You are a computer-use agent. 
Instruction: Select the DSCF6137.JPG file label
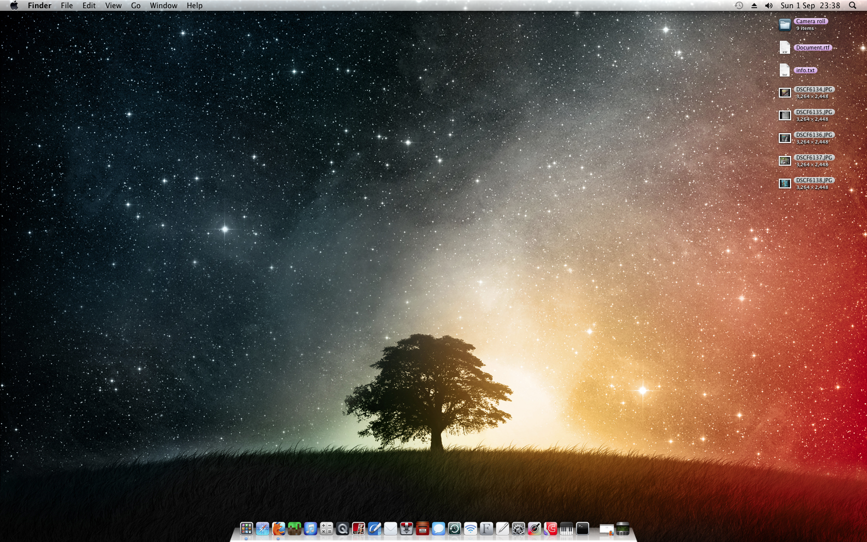coord(814,157)
